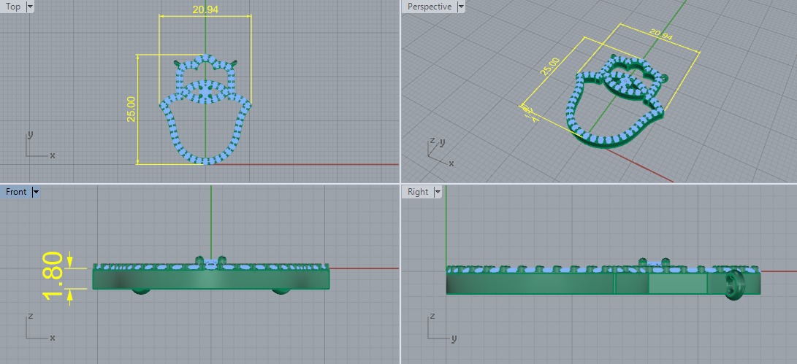797x364 pixels.
Task: Activate the Top viewport title label
Action: click(x=13, y=7)
